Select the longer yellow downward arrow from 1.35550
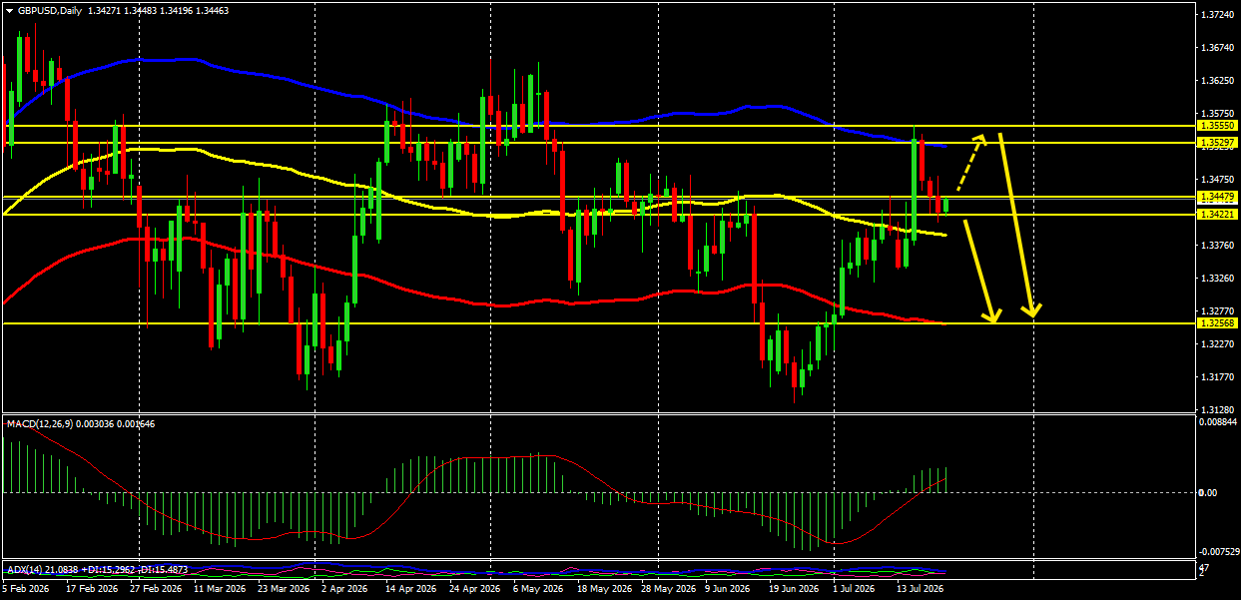 tap(1019, 225)
